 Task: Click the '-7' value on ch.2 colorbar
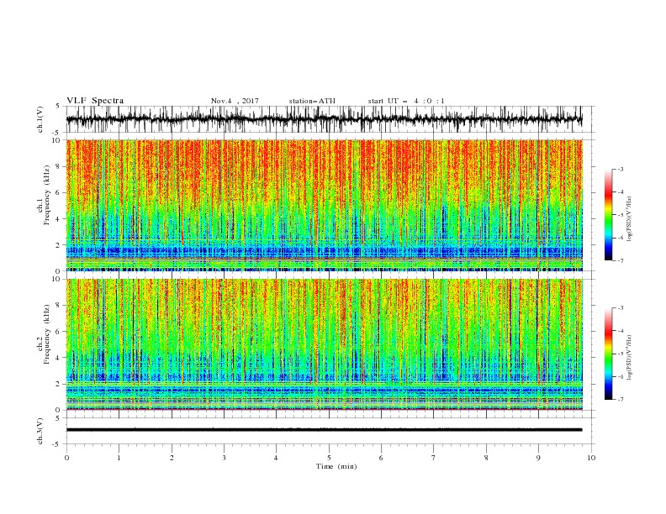[x=620, y=400]
